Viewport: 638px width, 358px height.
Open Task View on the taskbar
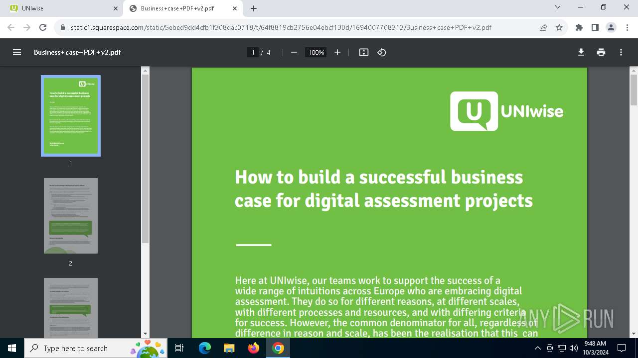click(x=180, y=348)
